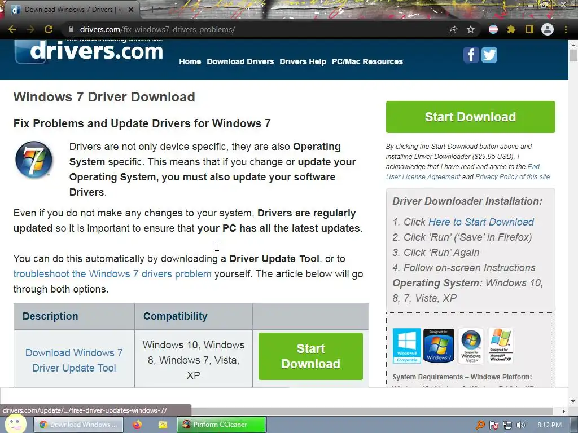Click the sidebar Start Download button
Screen dimensions: 578x433
470,117
